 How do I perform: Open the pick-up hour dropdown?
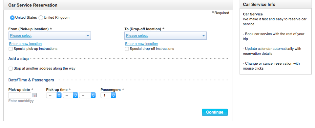(x=54, y=95)
